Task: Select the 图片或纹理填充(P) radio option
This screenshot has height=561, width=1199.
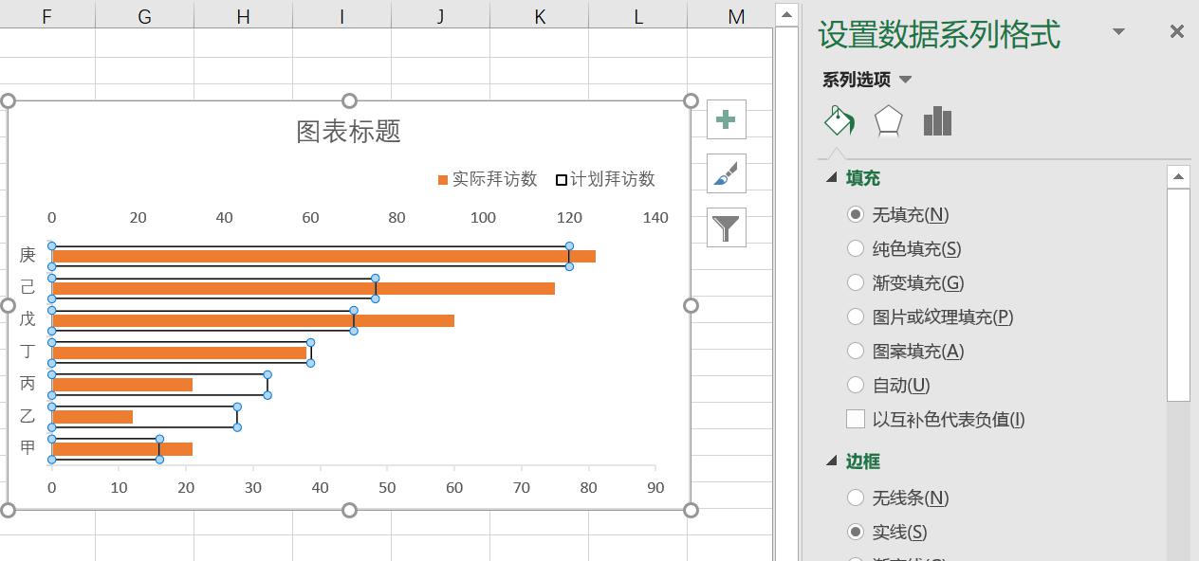Action: coord(856,317)
